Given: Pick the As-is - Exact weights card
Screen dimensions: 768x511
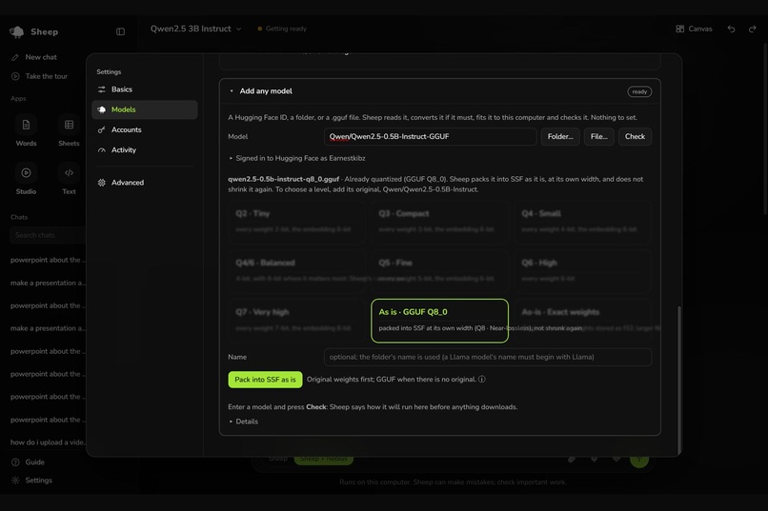Looking at the screenshot, I should (x=582, y=321).
